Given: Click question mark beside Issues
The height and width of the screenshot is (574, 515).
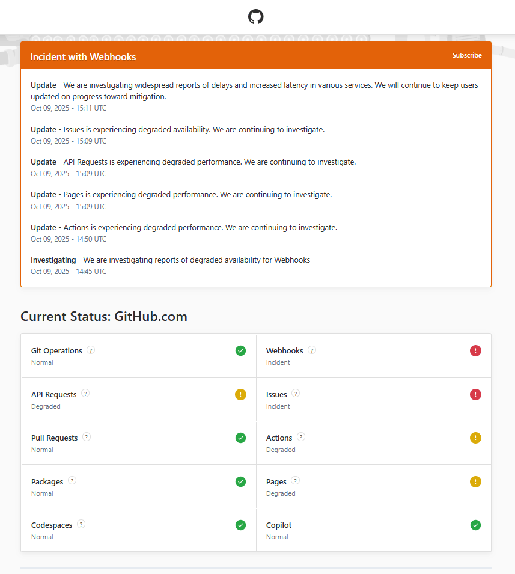Looking at the screenshot, I should click(296, 394).
